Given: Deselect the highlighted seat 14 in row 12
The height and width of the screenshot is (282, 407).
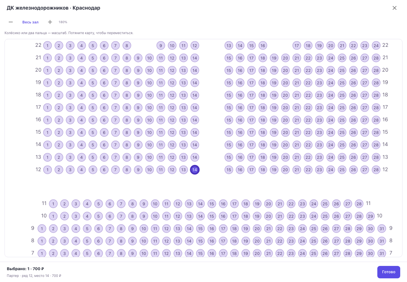Looking at the screenshot, I should pyautogui.click(x=195, y=170).
